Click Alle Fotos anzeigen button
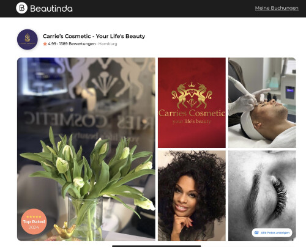 (x=272, y=232)
